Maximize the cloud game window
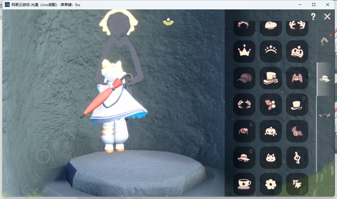 pyautogui.click(x=314, y=5)
